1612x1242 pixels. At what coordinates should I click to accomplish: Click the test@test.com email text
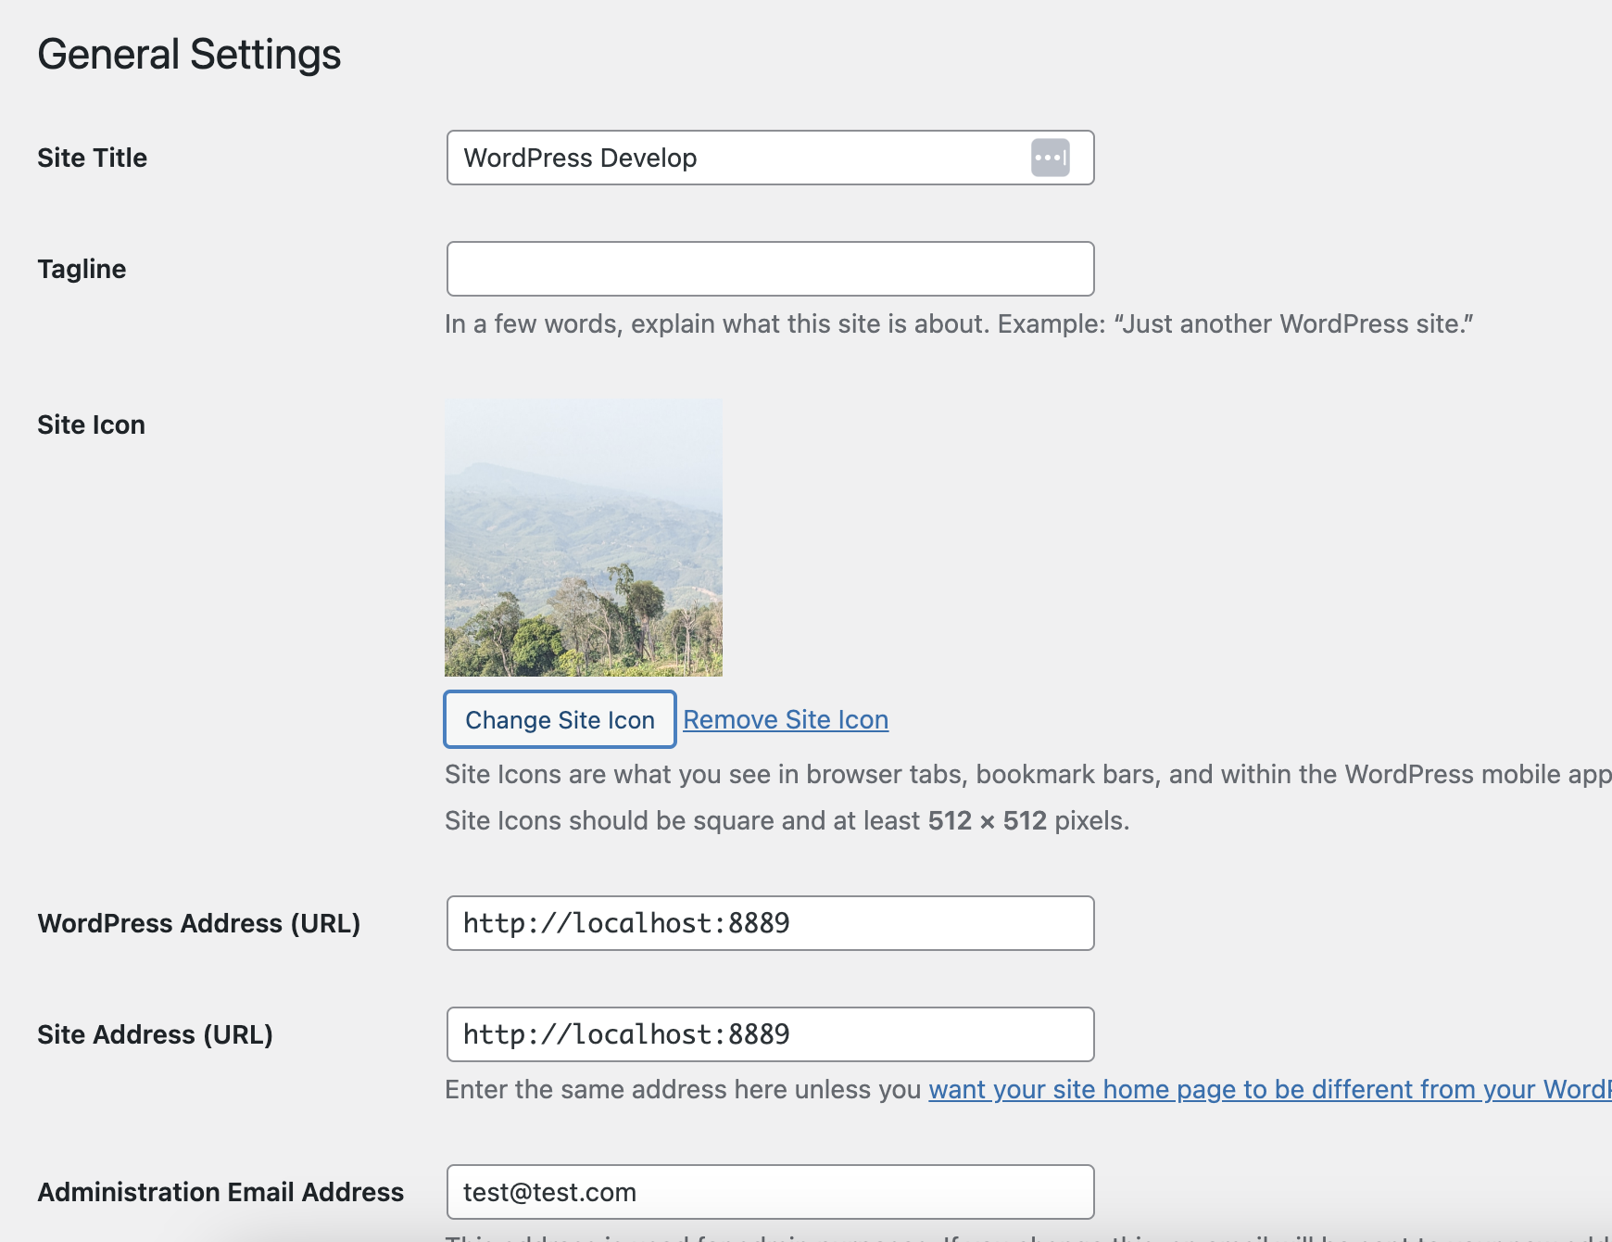[x=549, y=1192]
